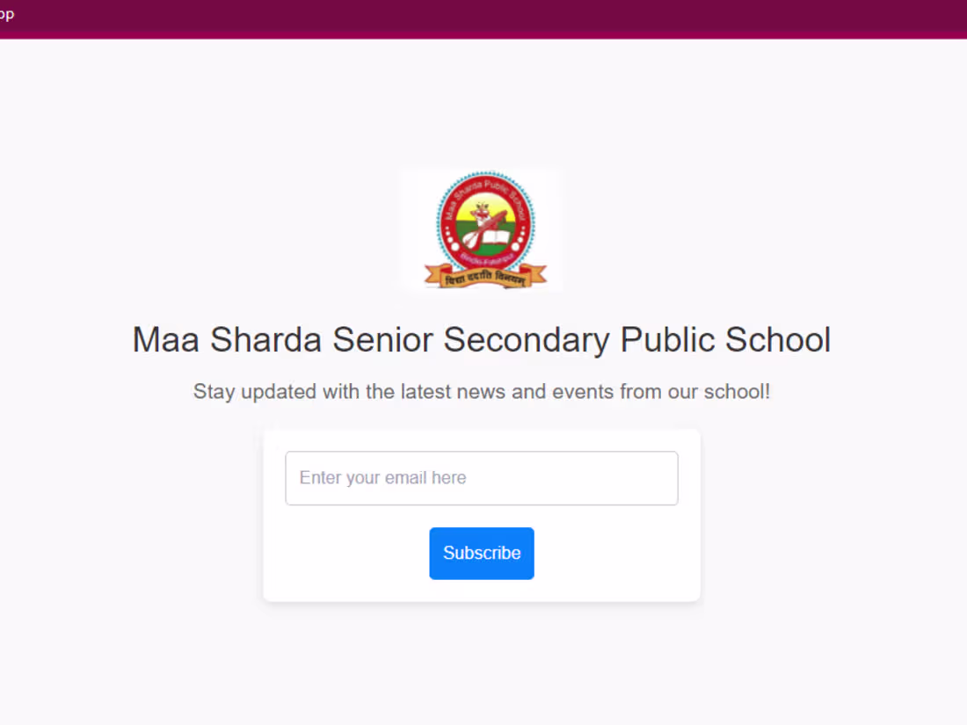Click the 'Stay updated' subtitle text
Image resolution: width=967 pixels, height=725 pixels.
(x=481, y=392)
